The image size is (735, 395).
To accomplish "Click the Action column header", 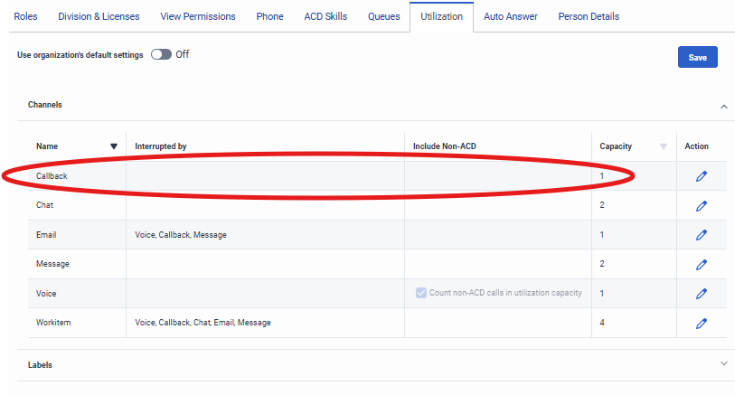I will coord(696,146).
